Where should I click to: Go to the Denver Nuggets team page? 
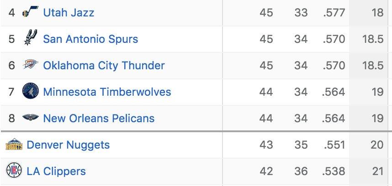68,145
